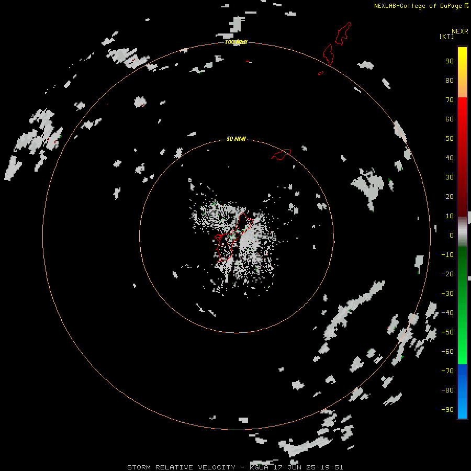Viewport: 471px width, 471px height.
Task: Pick the blue segment of the color bar
Action: point(462,391)
